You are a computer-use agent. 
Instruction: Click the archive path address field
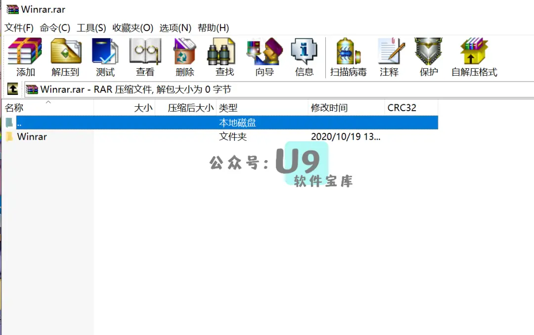279,89
